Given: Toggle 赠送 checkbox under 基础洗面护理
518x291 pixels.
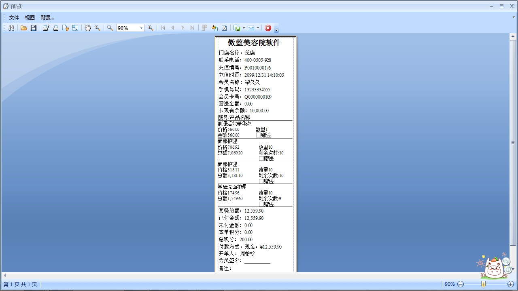Looking at the screenshot, I should [261, 204].
